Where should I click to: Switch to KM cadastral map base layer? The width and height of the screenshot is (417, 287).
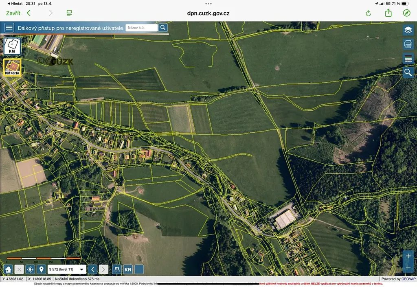click(x=12, y=46)
